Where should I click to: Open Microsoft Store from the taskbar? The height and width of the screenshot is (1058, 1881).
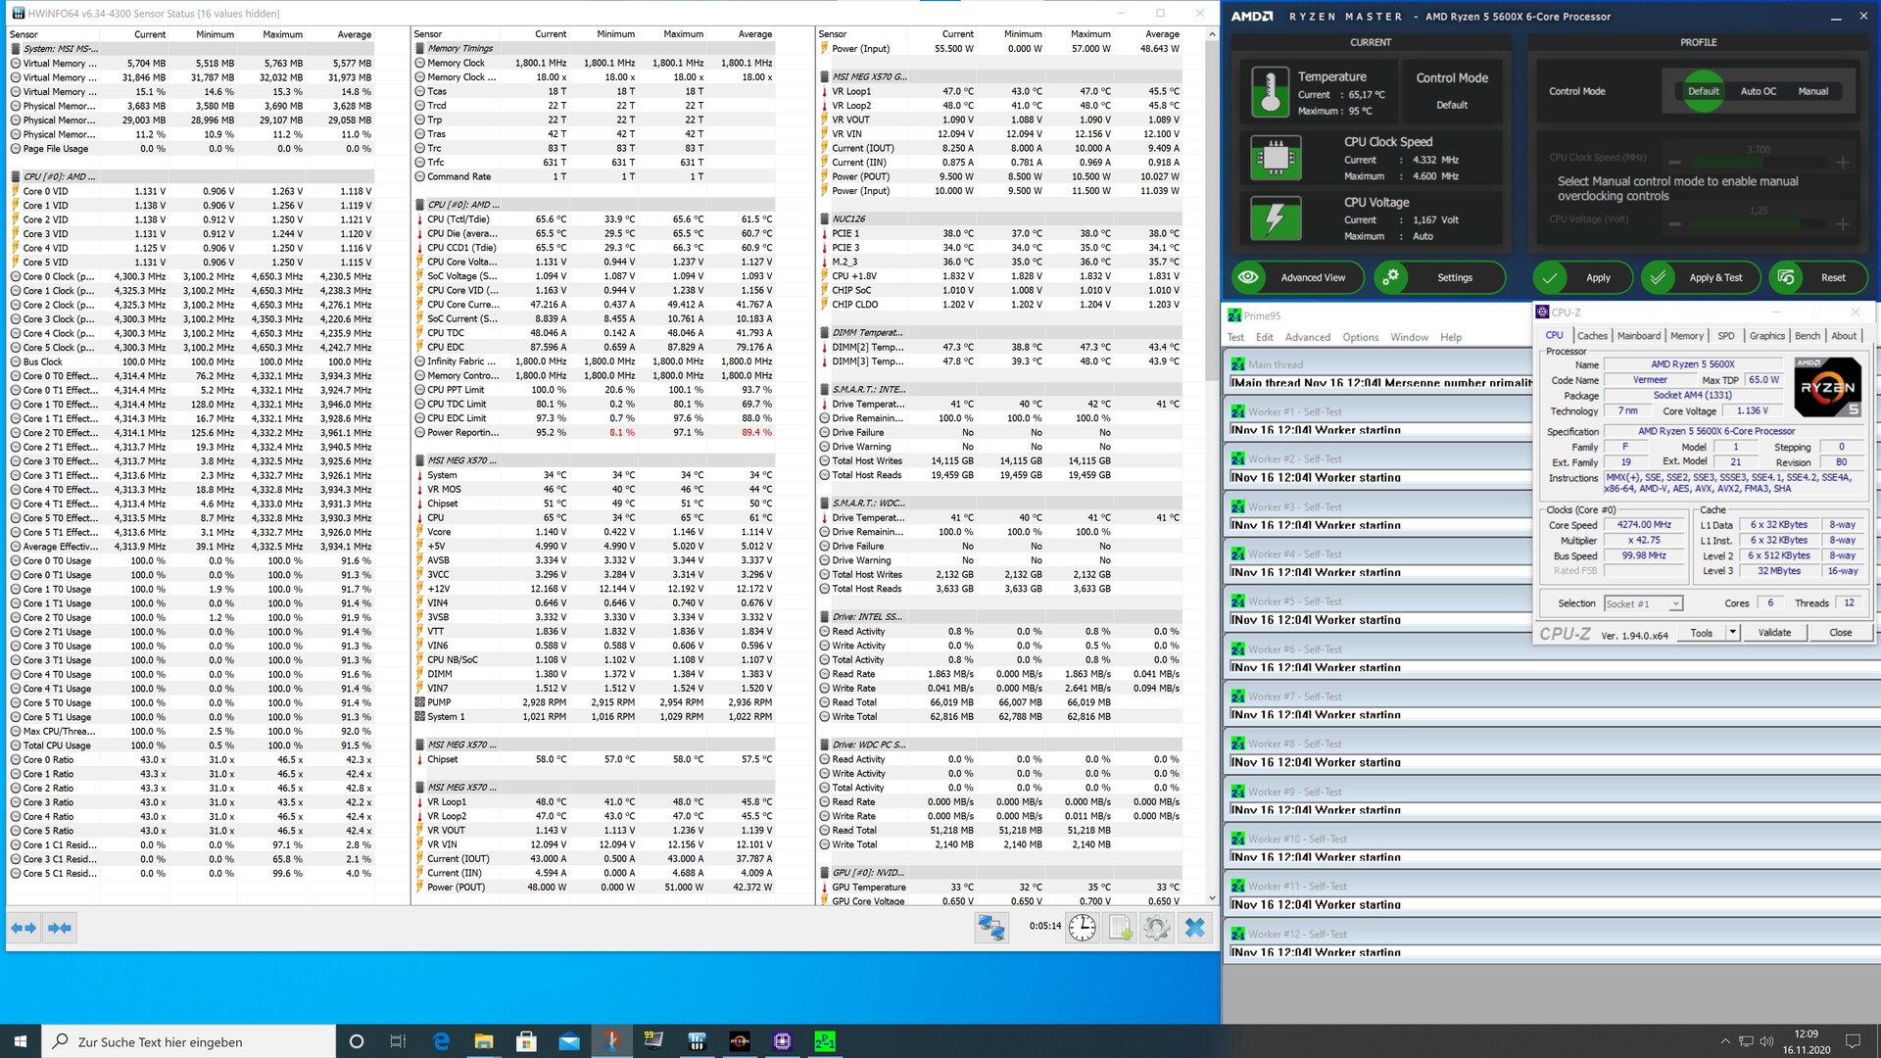(x=526, y=1041)
